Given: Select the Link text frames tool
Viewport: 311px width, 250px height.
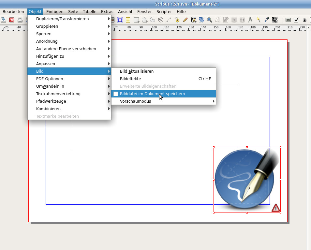Looking at the screenshot, I should [234, 20].
